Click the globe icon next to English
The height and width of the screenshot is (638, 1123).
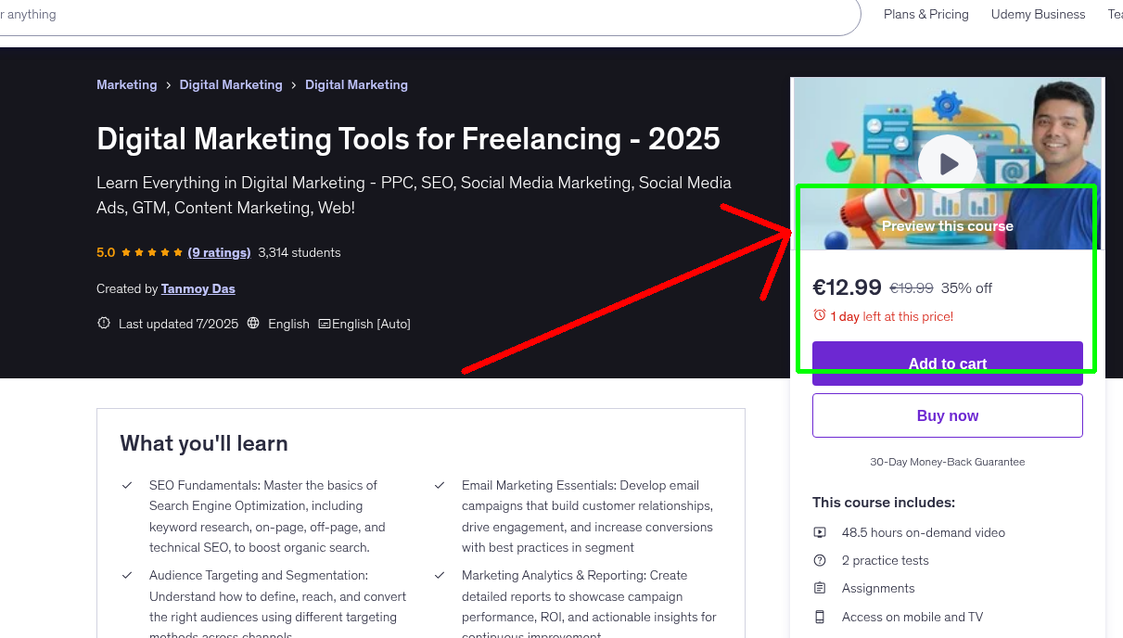point(253,324)
